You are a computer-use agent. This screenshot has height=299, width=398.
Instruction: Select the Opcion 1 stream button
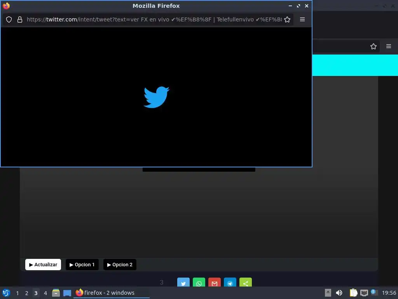pos(82,265)
